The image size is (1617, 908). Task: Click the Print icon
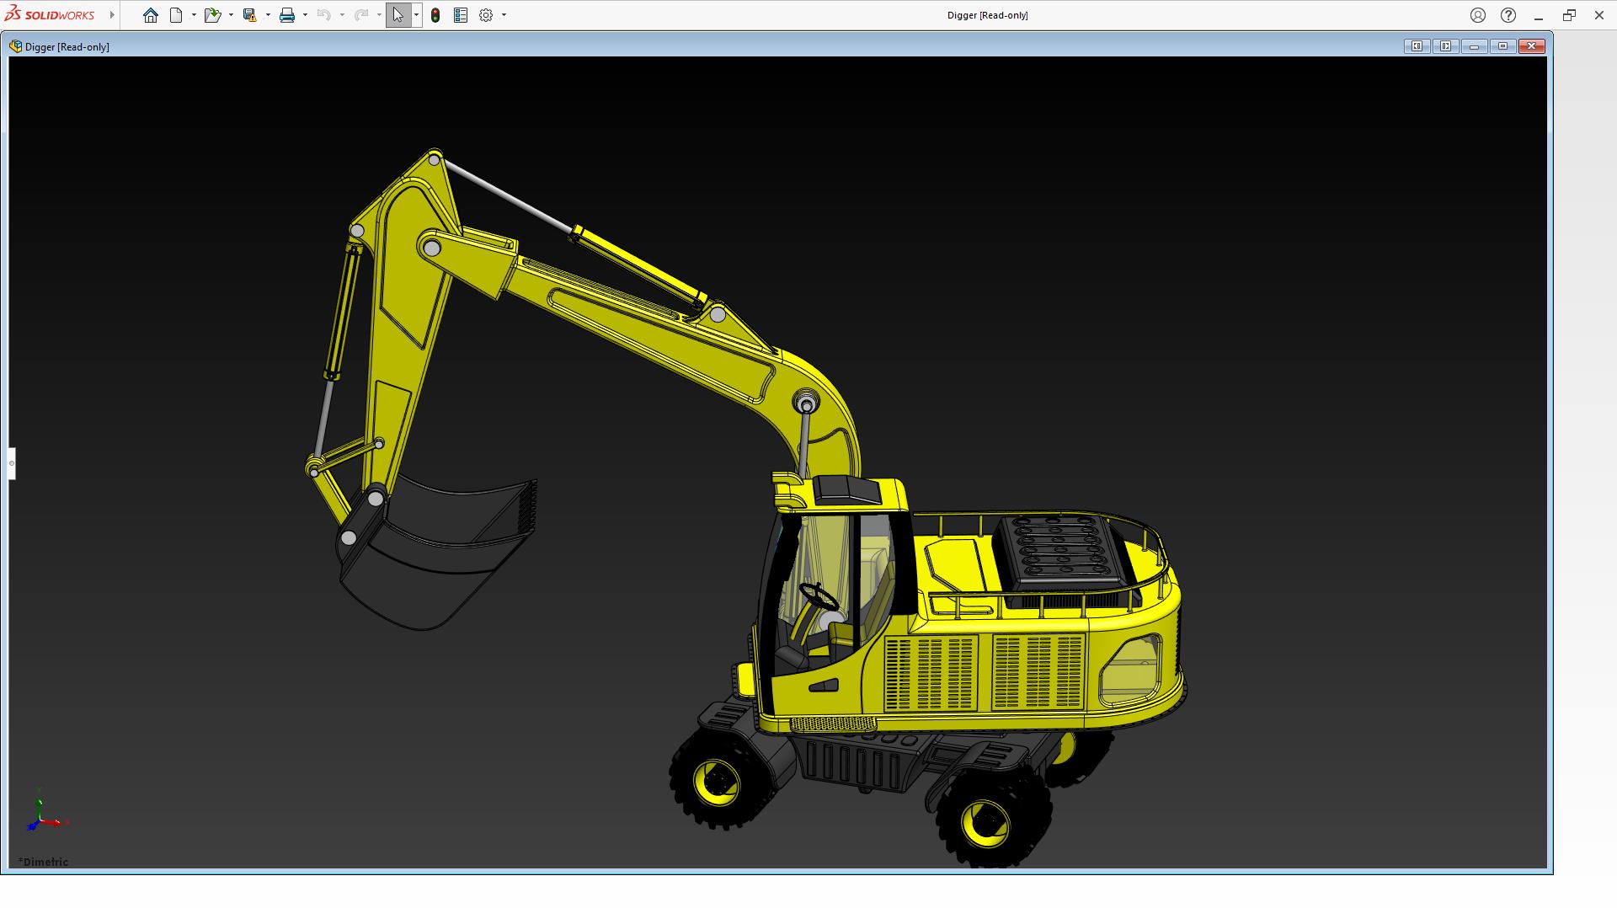(287, 15)
